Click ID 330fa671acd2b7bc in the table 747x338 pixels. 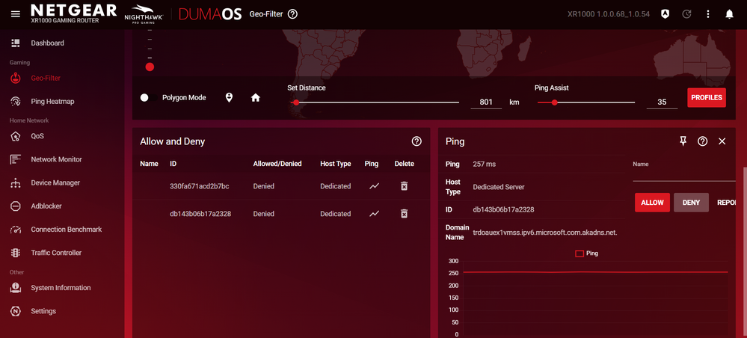200,186
